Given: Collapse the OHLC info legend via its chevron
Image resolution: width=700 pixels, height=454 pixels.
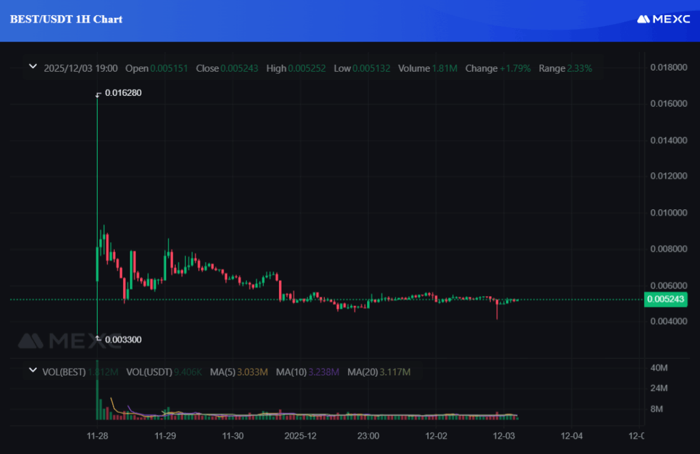Looking at the screenshot, I should [x=33, y=66].
